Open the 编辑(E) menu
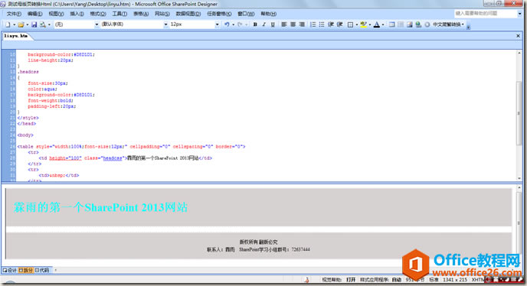Viewport: 527px width, 286px height. pyautogui.click(x=34, y=14)
